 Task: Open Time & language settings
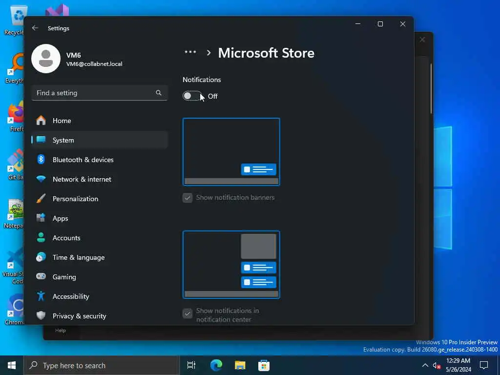pos(100,257)
